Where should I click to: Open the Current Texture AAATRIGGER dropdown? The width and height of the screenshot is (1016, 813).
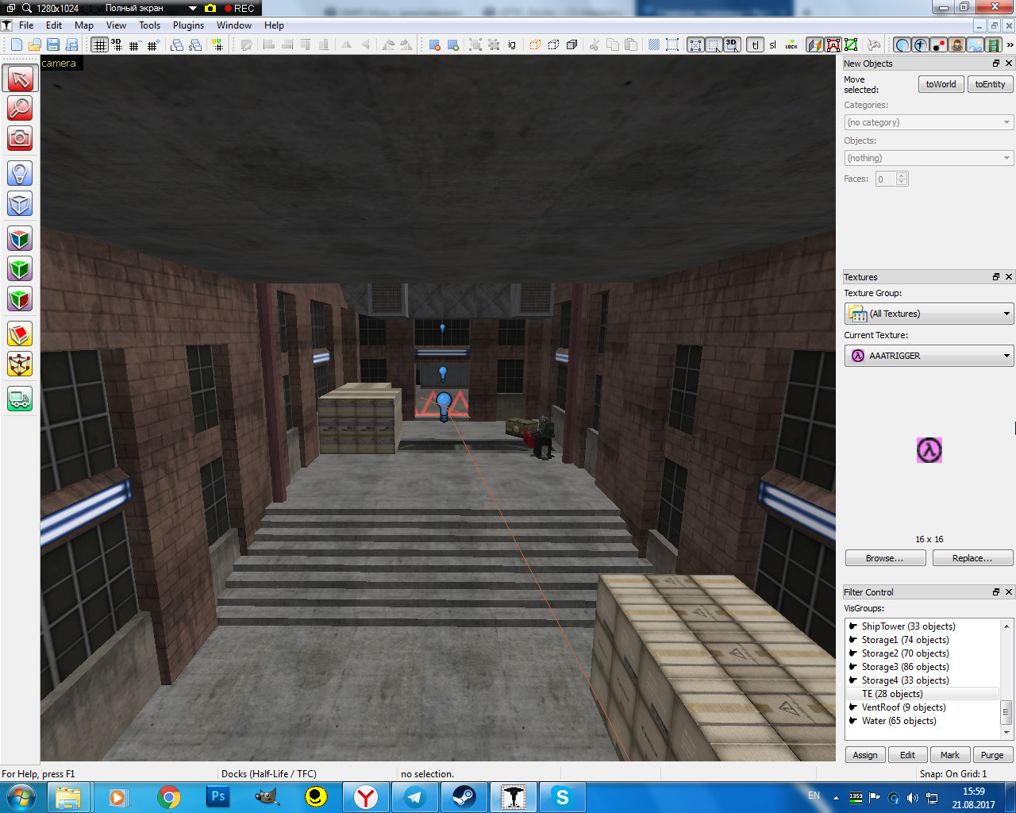929,356
